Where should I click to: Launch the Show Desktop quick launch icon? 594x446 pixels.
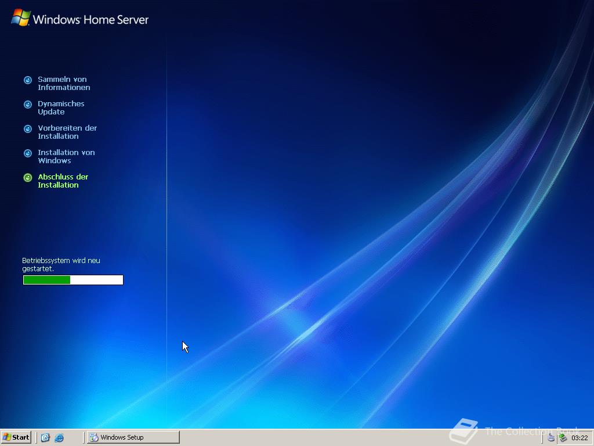click(45, 438)
